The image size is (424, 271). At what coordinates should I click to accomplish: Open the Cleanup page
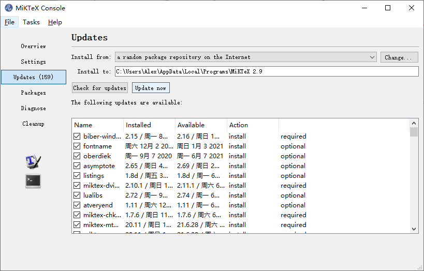pos(34,124)
